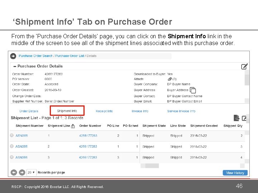
Task: Click the round arrow icon beside breadcrumb
Action: pos(13,56)
